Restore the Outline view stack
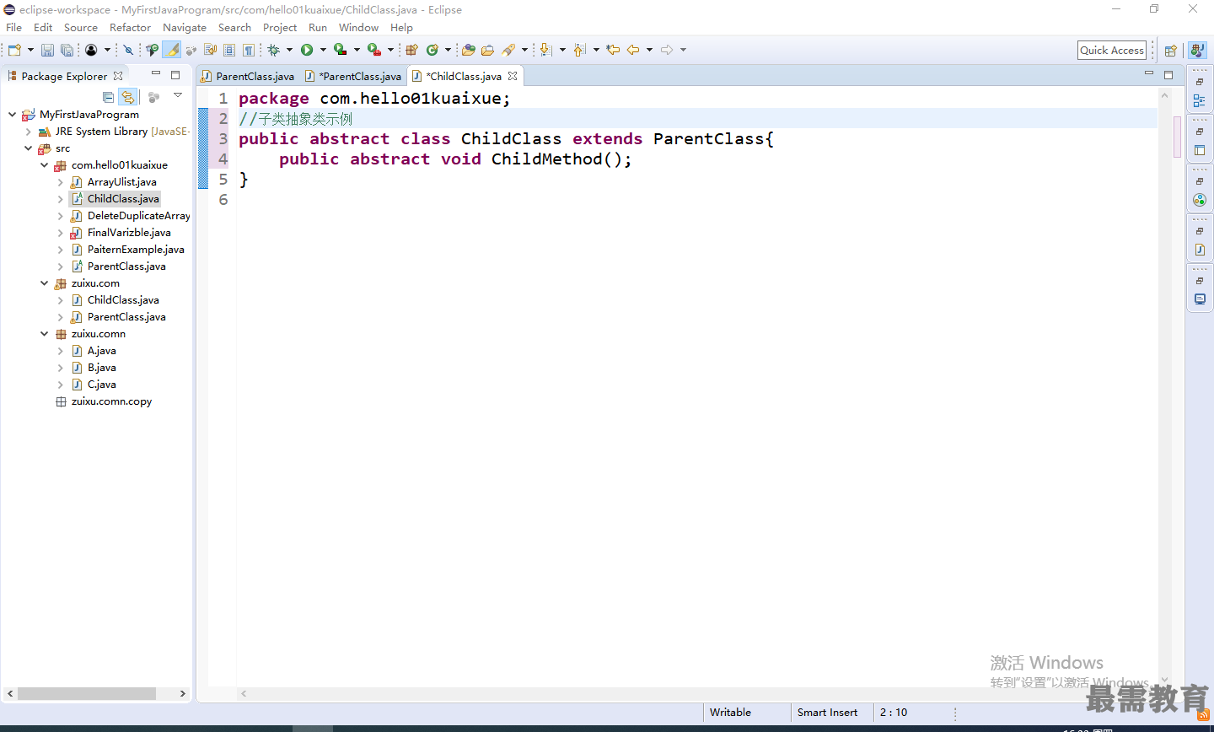This screenshot has width=1214, height=732. point(1200,82)
